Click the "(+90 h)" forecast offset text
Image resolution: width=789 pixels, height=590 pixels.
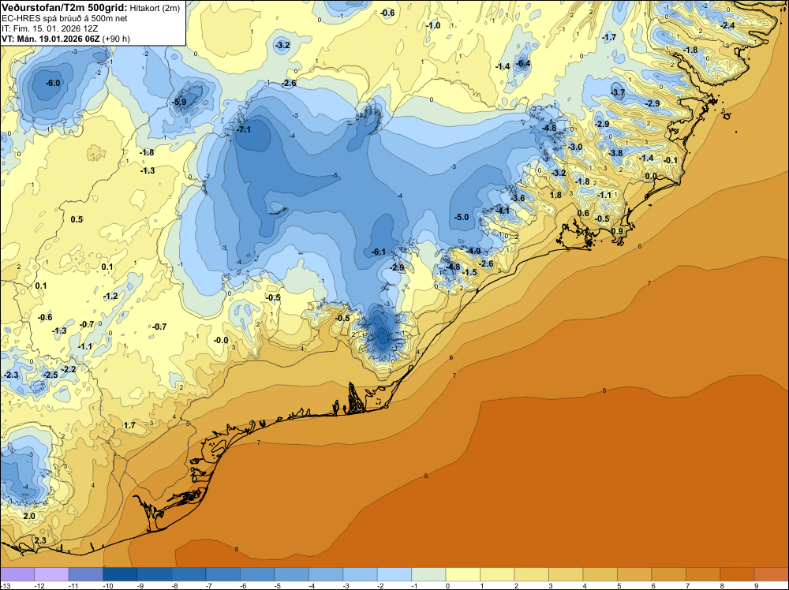(x=116, y=39)
